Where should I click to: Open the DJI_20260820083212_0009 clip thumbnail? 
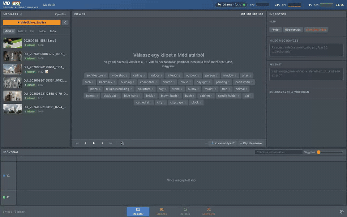point(12,56)
